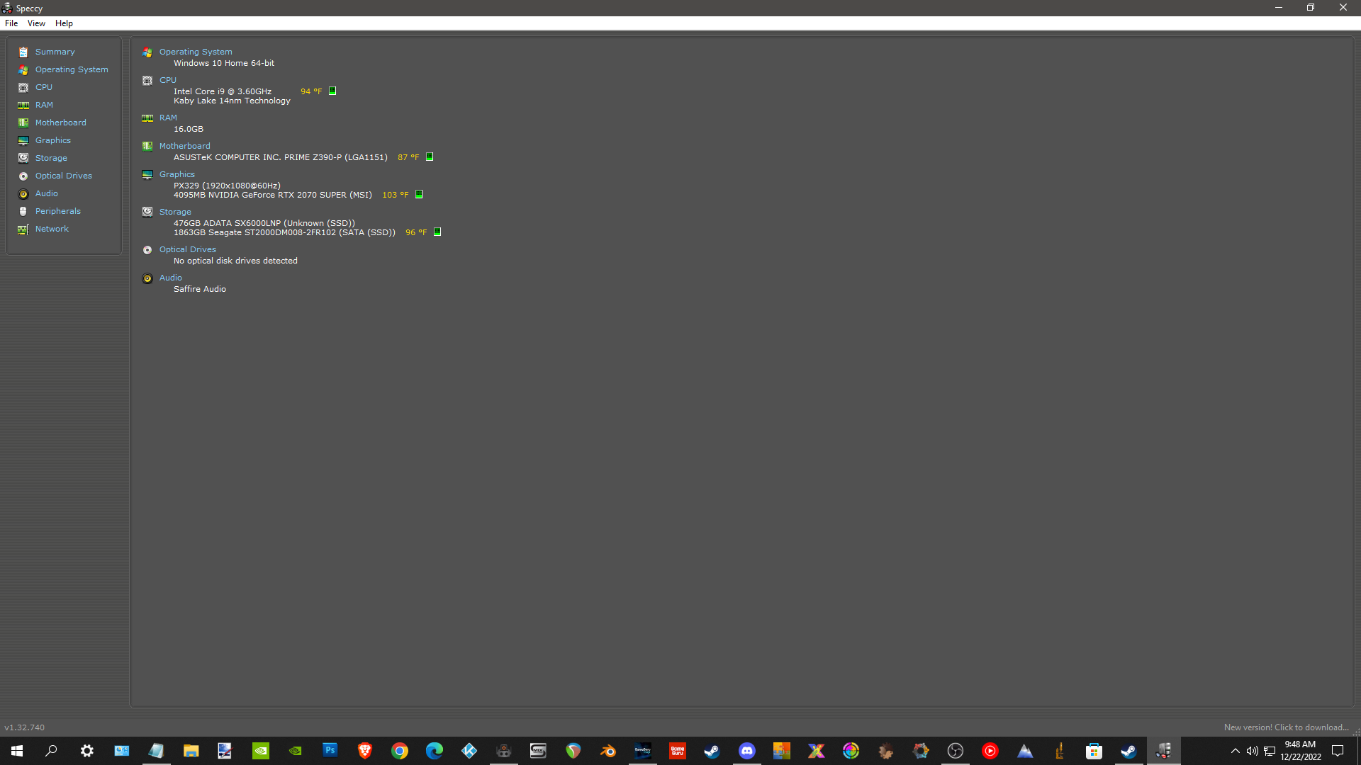Click the green GPU temperature indicator next to 103 °F

tap(418, 194)
